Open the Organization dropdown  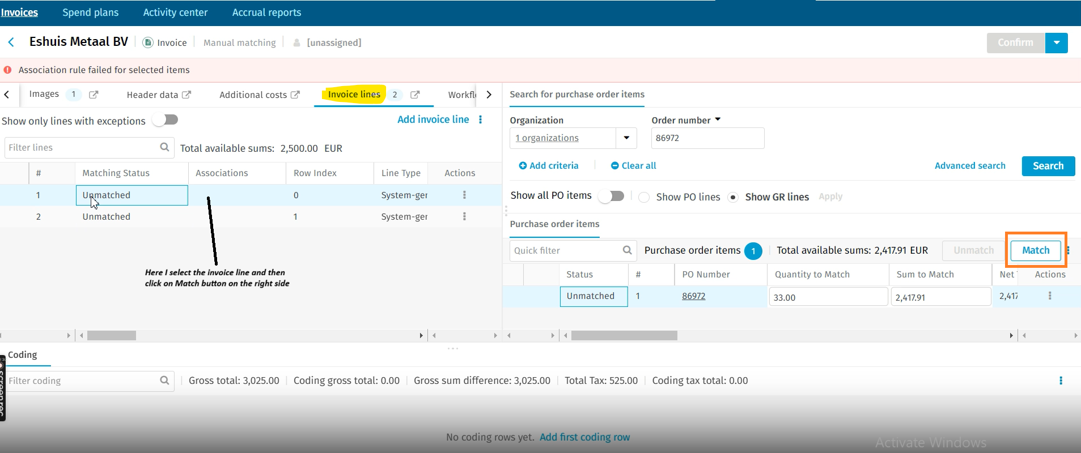pyautogui.click(x=626, y=138)
